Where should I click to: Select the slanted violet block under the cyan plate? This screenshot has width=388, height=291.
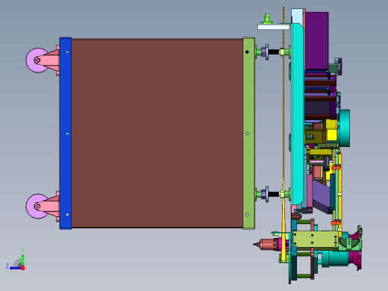(322, 196)
